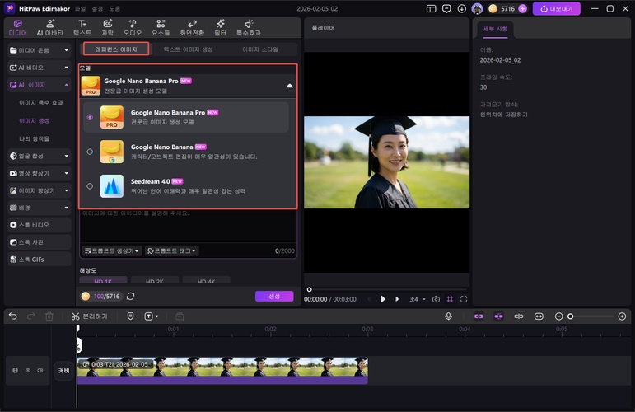Click the timeline zoom slider handle
This screenshot has height=412, width=635.
[570, 316]
